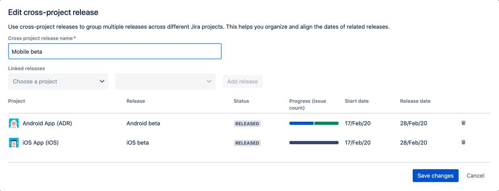Delete the Android beta release row
Image resolution: width=499 pixels, height=191 pixels.
click(x=463, y=123)
